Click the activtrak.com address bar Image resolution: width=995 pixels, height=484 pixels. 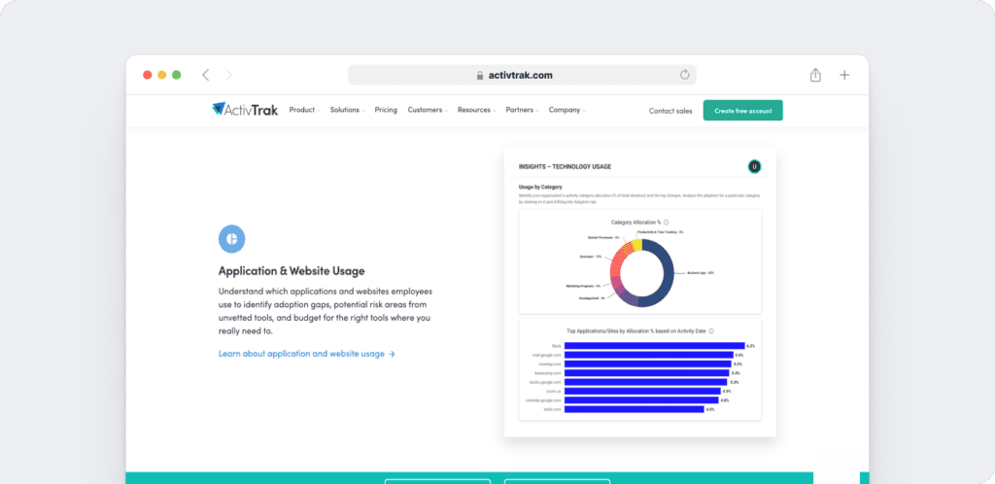click(522, 75)
